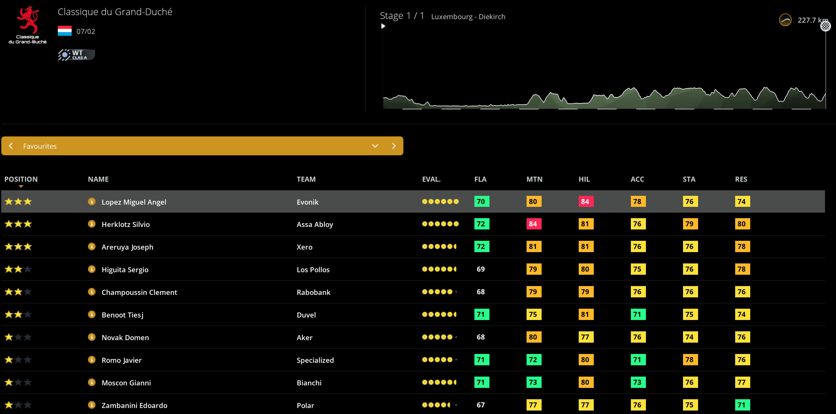Go to next category with right arrow
This screenshot has width=836, height=414.
pos(394,146)
